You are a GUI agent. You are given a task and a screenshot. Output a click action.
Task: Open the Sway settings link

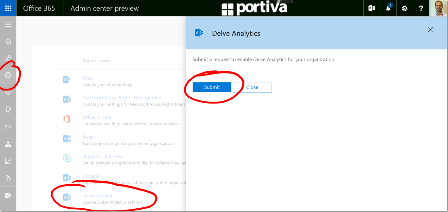tap(88, 137)
